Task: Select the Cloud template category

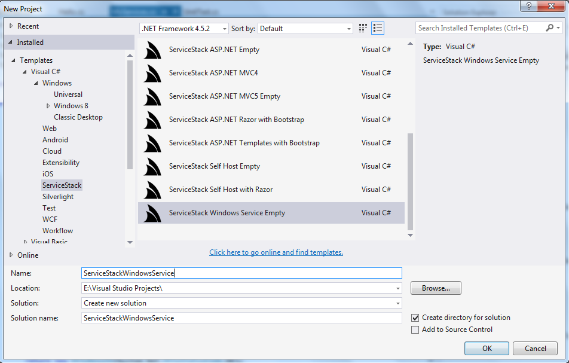Action: tap(52, 151)
